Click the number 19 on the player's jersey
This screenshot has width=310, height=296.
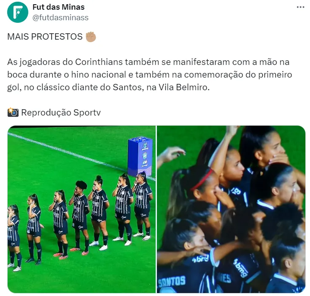coord(236,191)
